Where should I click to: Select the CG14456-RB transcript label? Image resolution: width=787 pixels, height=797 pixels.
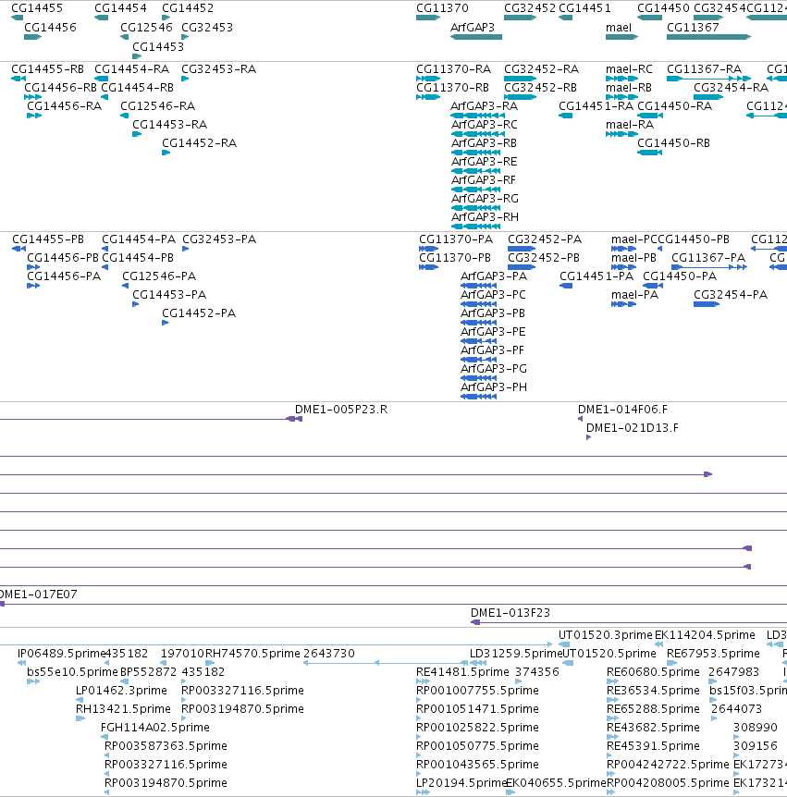(x=60, y=88)
